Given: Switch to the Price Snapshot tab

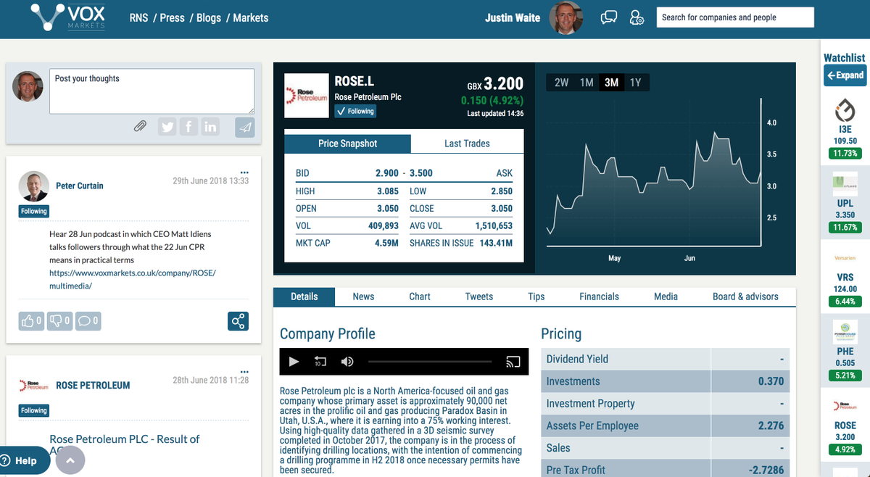Looking at the screenshot, I should pos(347,144).
